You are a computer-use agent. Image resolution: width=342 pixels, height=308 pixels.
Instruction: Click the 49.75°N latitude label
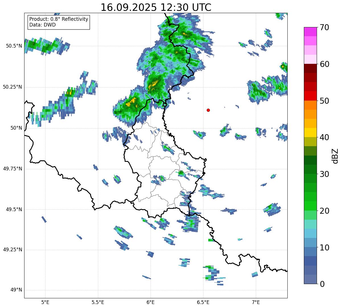click(x=12, y=169)
